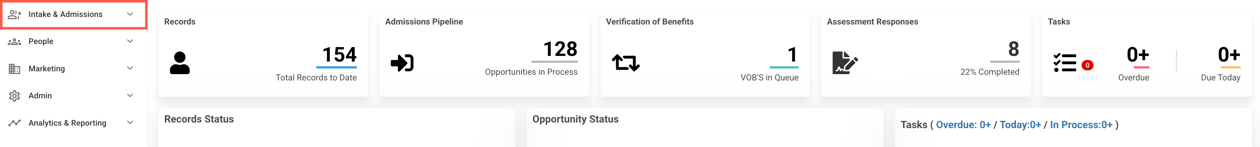Image resolution: width=1260 pixels, height=147 pixels.
Task: Click the Assessment Responses signature icon
Action: pos(845,63)
